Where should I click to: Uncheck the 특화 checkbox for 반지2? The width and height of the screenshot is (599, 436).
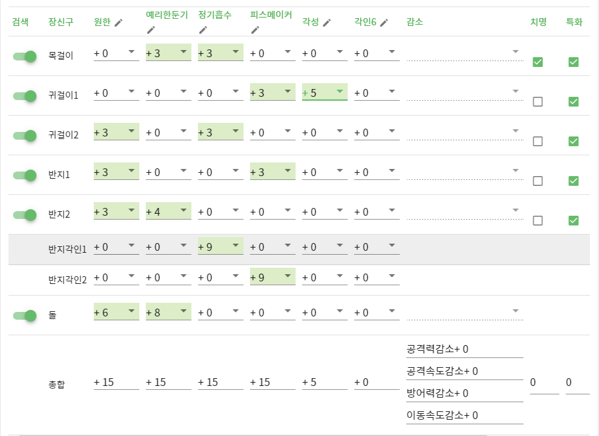[x=574, y=220]
